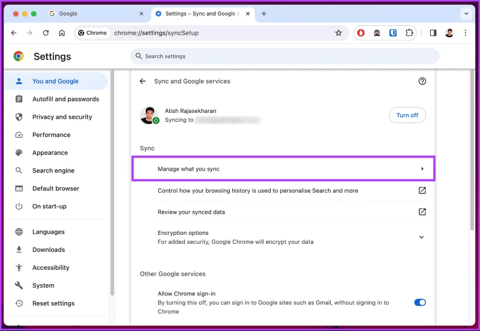
Task: Reload the current page
Action: coord(46,33)
